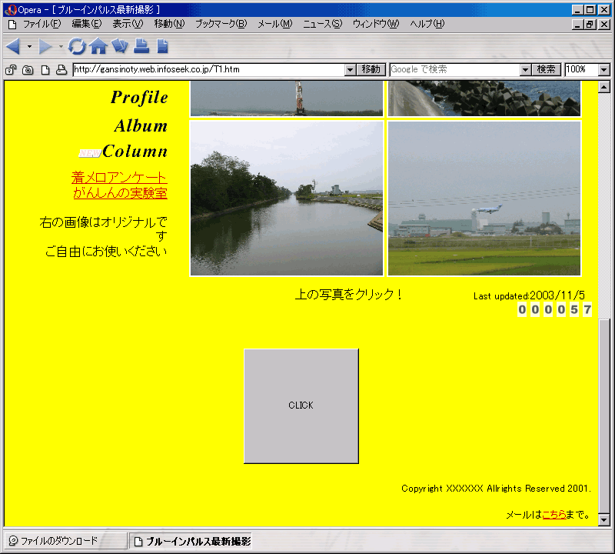Follow the がんしんの実験室 link
The width and height of the screenshot is (615, 554).
(121, 193)
